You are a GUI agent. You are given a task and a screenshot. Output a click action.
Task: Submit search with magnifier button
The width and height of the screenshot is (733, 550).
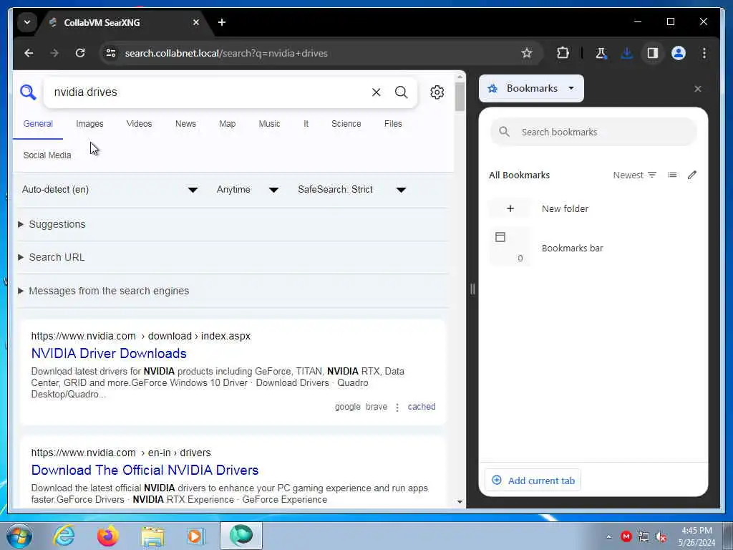tap(401, 92)
